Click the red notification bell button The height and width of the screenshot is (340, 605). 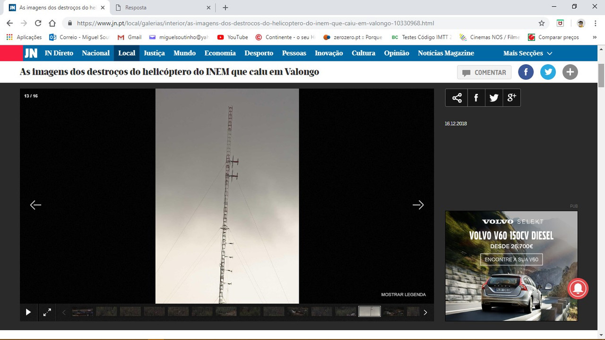[x=578, y=289]
